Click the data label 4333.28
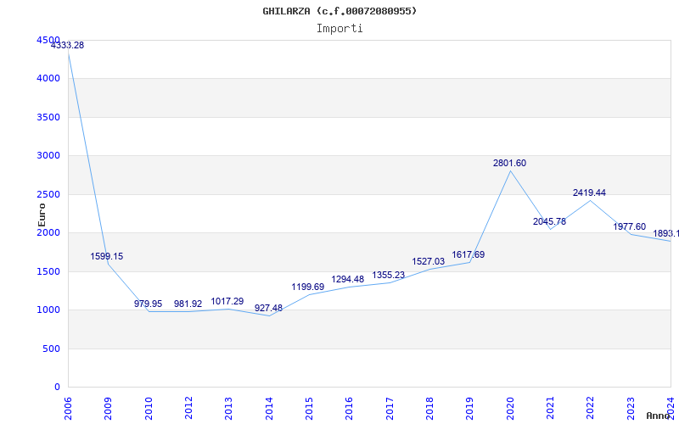The height and width of the screenshot is (424, 679). click(68, 46)
